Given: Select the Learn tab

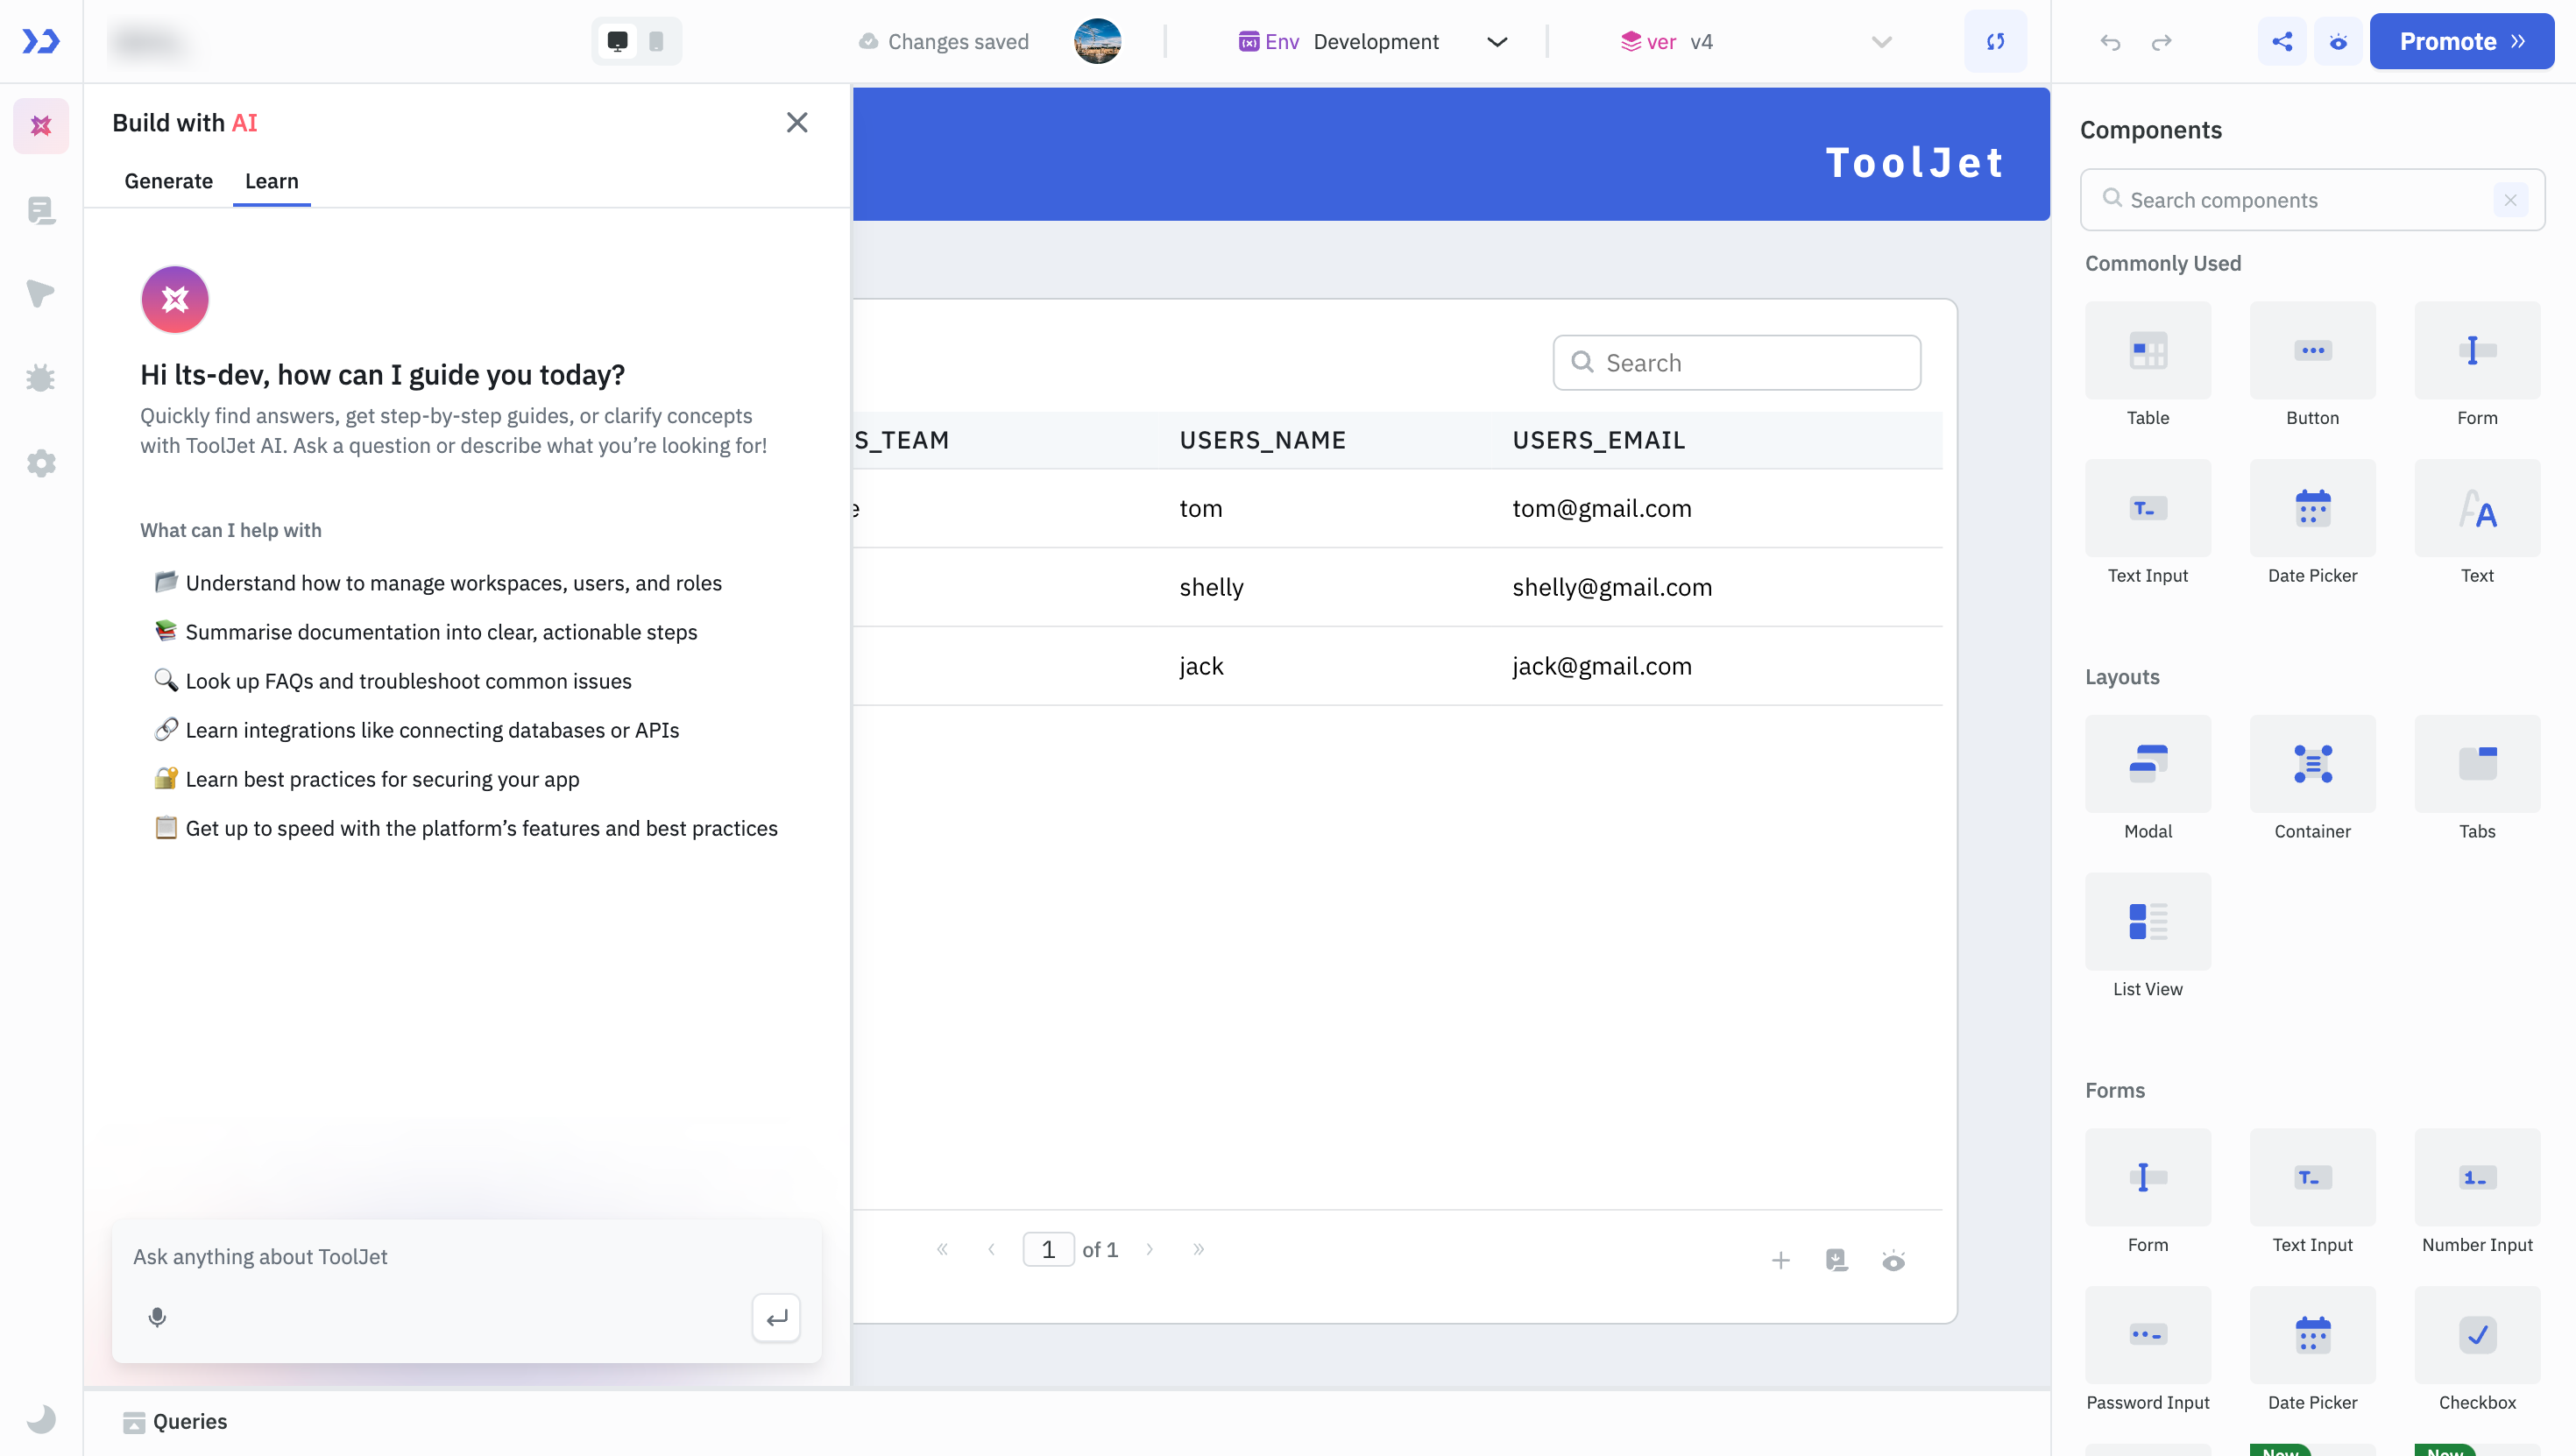Looking at the screenshot, I should tap(271, 181).
